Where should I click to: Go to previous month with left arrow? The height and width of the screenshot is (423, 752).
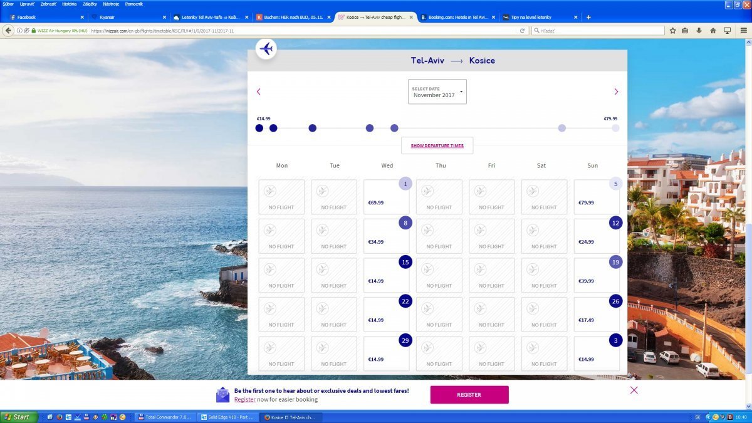(258, 91)
